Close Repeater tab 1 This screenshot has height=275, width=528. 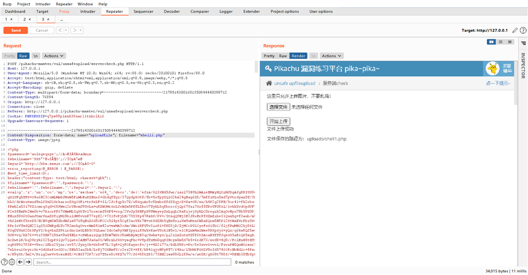pos(11,20)
